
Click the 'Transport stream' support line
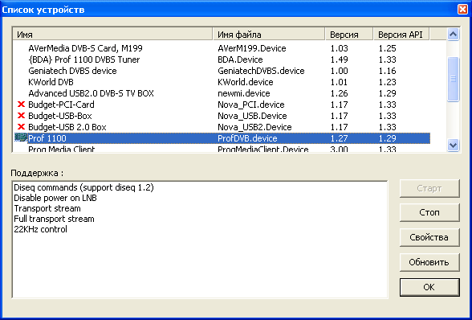47,208
